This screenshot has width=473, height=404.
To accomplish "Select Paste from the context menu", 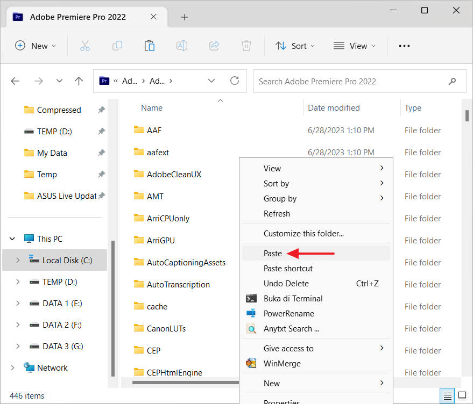I will click(x=273, y=254).
